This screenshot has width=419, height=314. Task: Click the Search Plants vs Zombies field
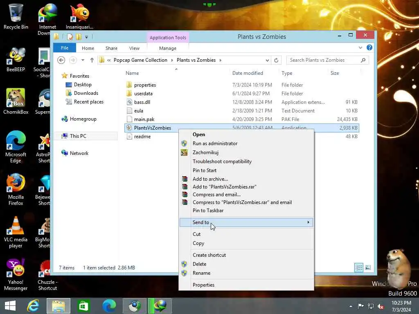pos(328,60)
